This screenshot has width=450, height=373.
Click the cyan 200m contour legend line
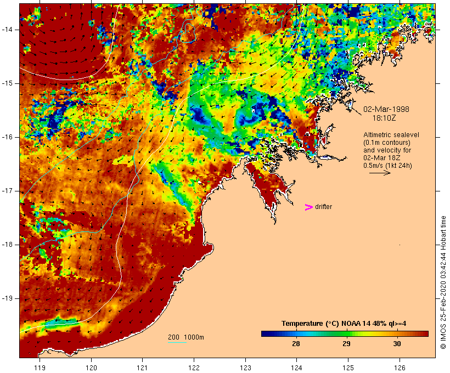coord(177,343)
